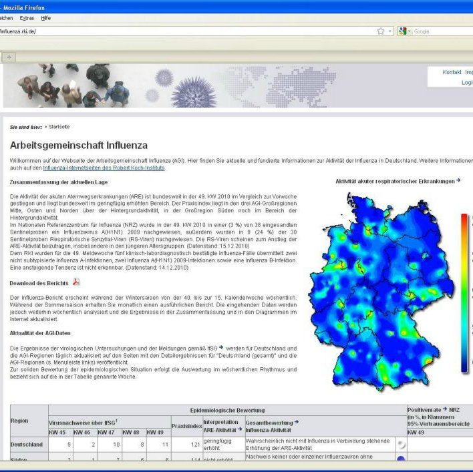
Task: Click the ARE-Aktivität column header link
Action: tap(219, 429)
